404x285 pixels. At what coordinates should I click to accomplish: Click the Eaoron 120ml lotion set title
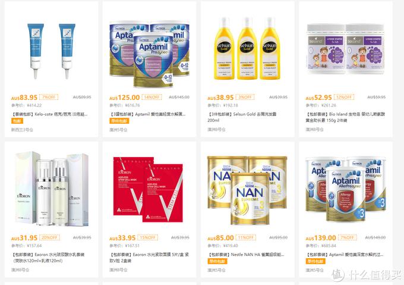click(x=48, y=258)
